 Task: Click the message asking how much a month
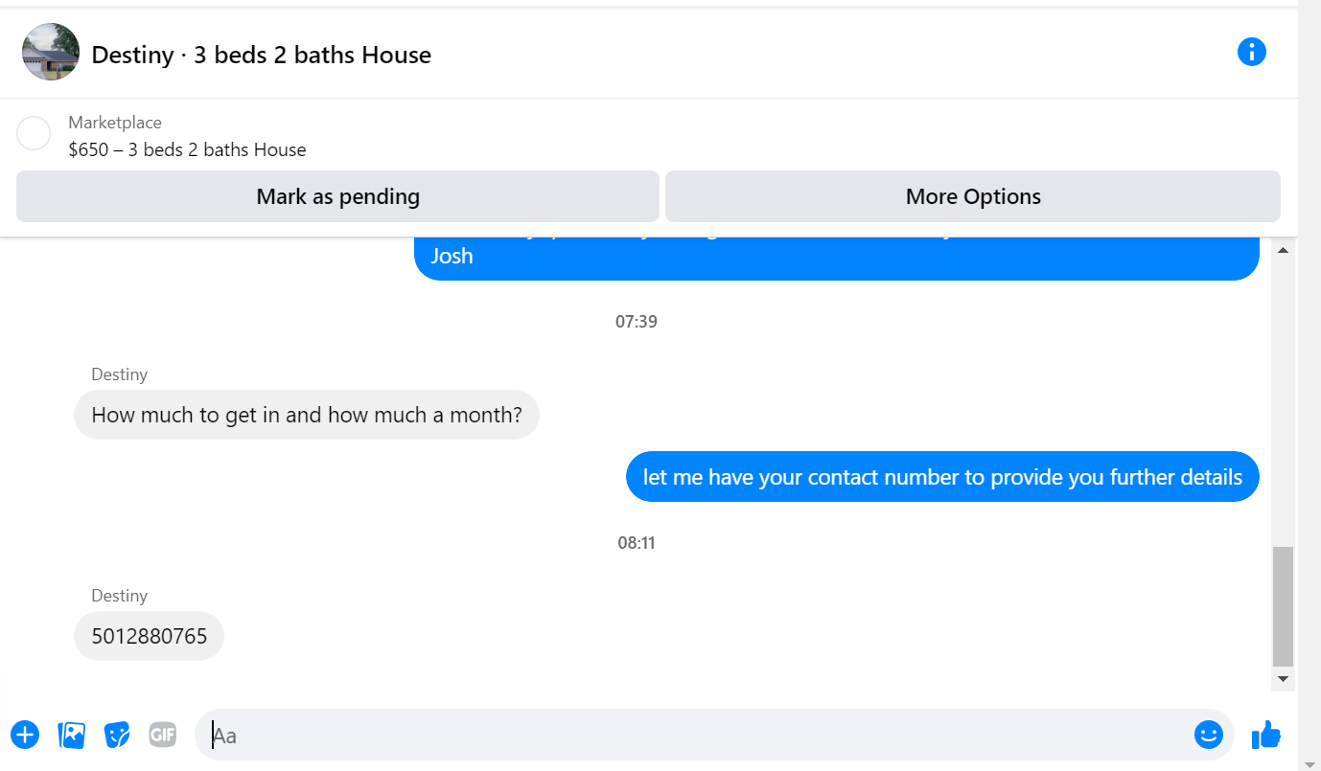click(307, 415)
